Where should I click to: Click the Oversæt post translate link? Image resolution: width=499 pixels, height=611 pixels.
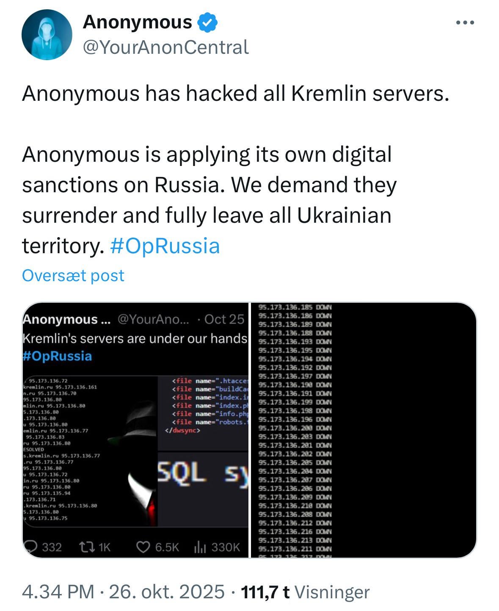pyautogui.click(x=73, y=276)
